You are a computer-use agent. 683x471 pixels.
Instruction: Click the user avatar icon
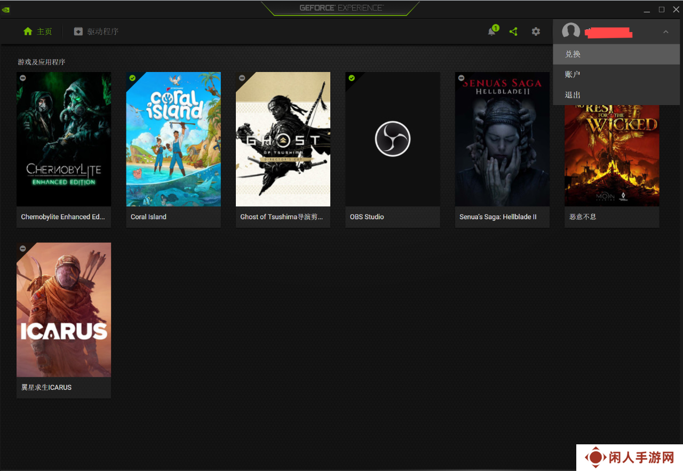pyautogui.click(x=571, y=31)
